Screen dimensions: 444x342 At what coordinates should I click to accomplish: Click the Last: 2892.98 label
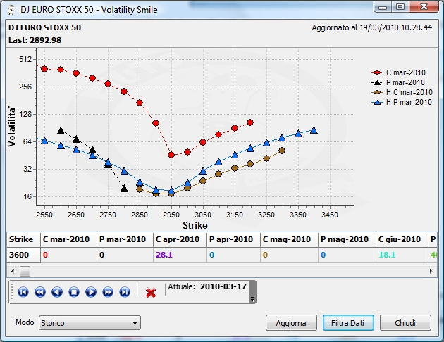click(35, 40)
